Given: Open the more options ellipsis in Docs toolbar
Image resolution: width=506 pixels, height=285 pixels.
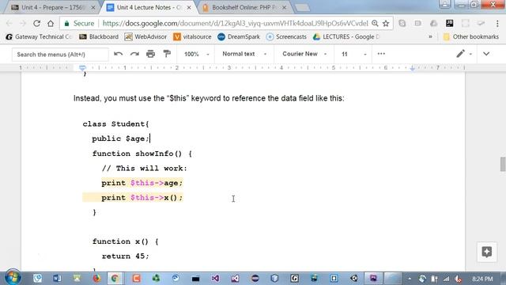Looking at the screenshot, I should tap(381, 54).
